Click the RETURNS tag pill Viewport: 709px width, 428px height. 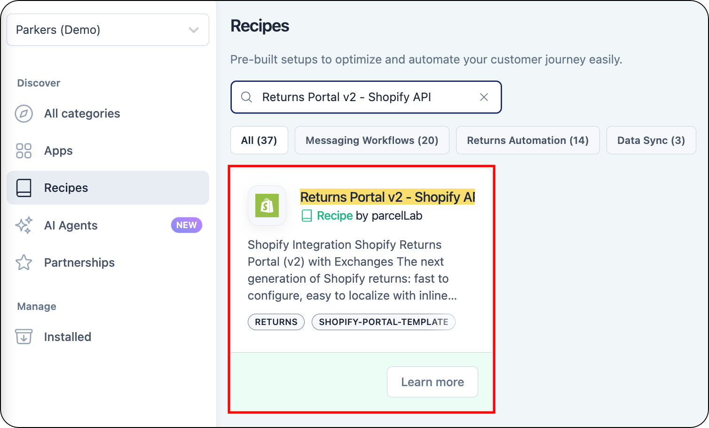point(276,322)
